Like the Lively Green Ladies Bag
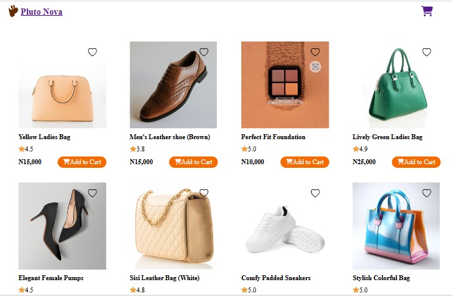Image resolution: width=452 pixels, height=296 pixels. click(426, 52)
